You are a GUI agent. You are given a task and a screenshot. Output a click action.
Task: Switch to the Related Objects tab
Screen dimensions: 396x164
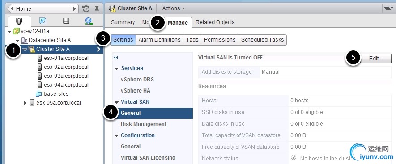tap(215, 22)
